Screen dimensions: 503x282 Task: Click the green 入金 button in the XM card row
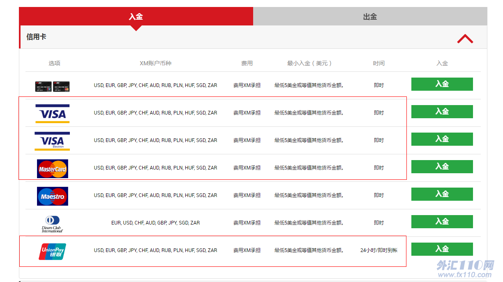pos(442,84)
